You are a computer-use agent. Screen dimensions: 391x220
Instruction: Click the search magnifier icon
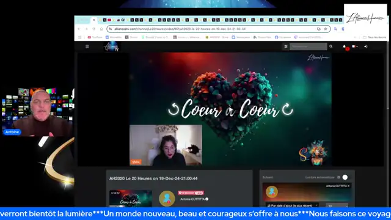(331, 46)
